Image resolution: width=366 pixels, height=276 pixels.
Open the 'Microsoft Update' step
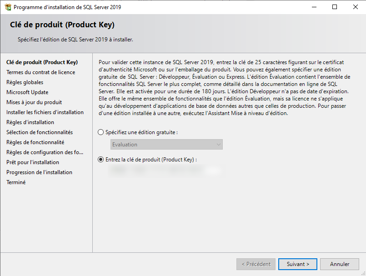[x=27, y=92]
